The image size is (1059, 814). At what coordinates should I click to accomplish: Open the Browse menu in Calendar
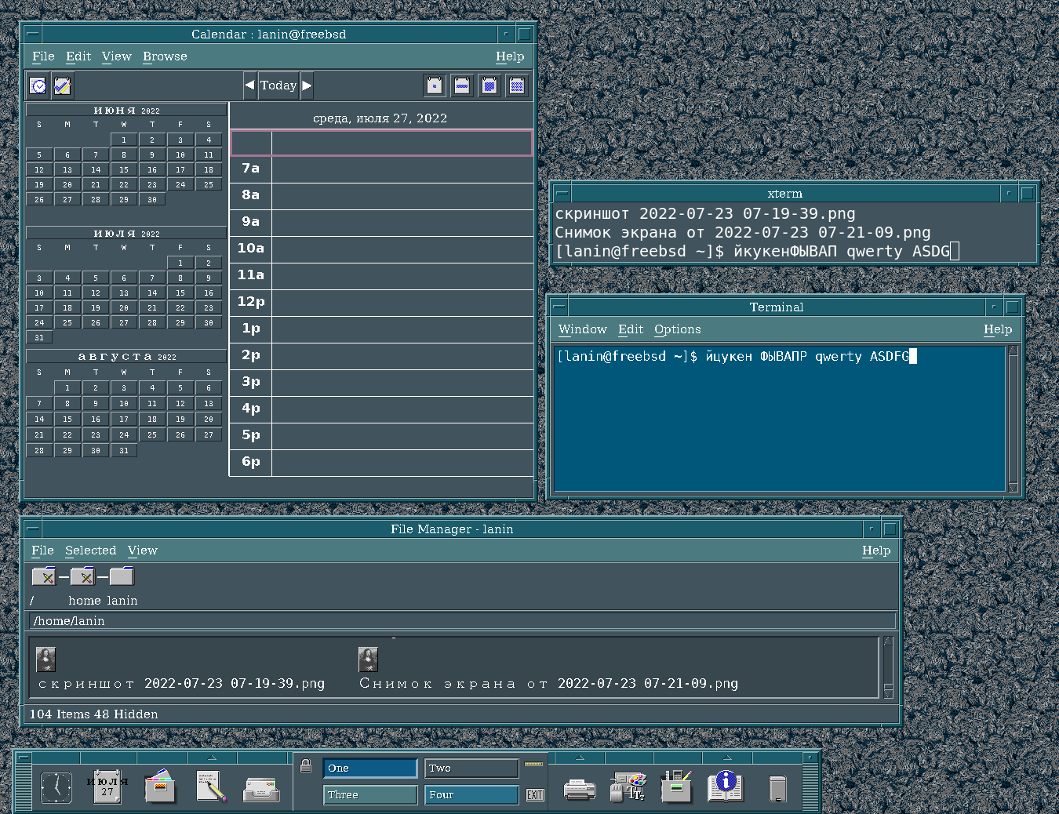pos(165,56)
